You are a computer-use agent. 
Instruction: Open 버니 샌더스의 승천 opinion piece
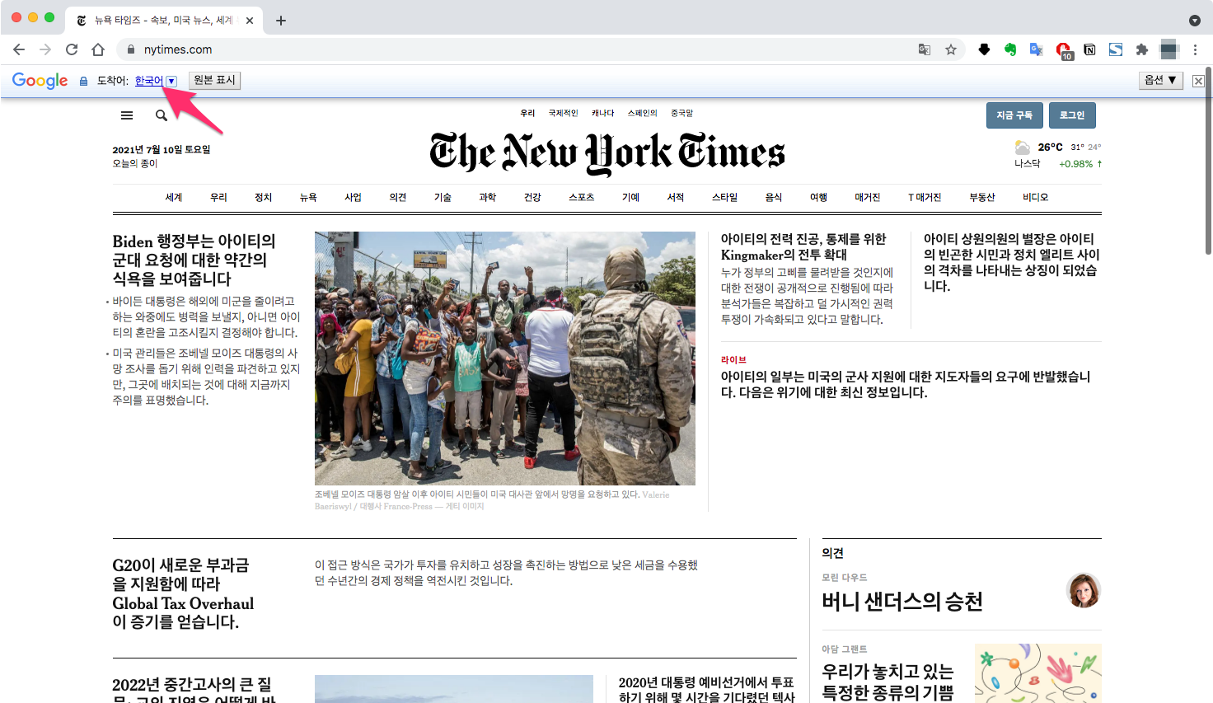[x=902, y=602]
